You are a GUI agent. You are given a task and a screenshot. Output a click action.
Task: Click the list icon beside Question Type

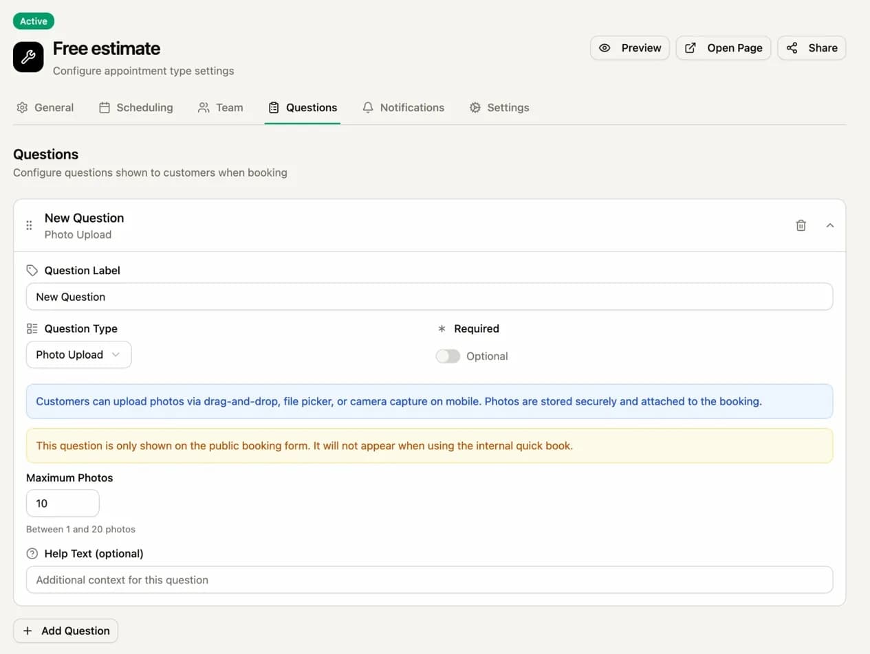pyautogui.click(x=32, y=328)
